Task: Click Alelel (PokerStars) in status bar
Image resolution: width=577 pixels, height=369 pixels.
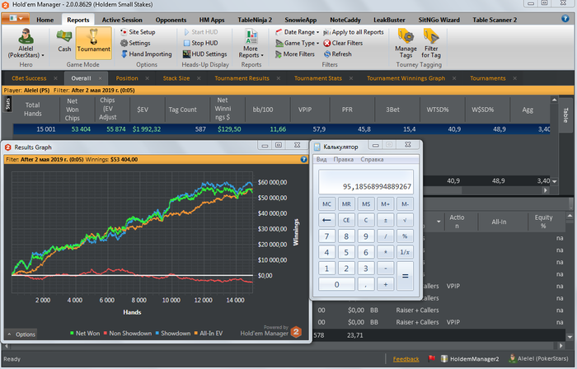Action: [x=538, y=359]
